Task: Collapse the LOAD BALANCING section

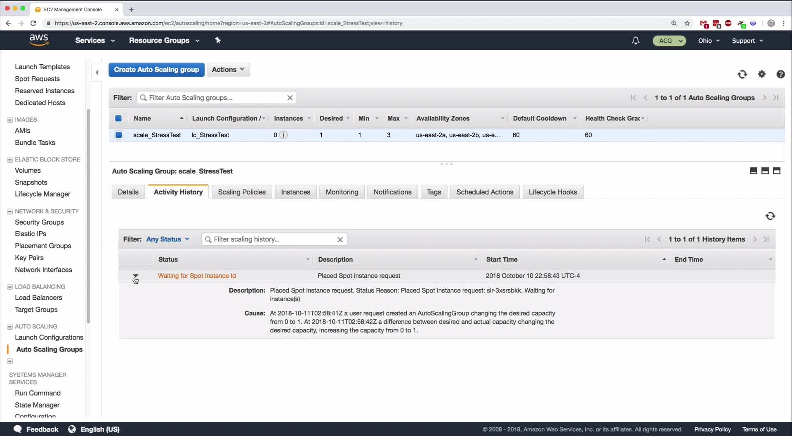Action: pyautogui.click(x=10, y=287)
